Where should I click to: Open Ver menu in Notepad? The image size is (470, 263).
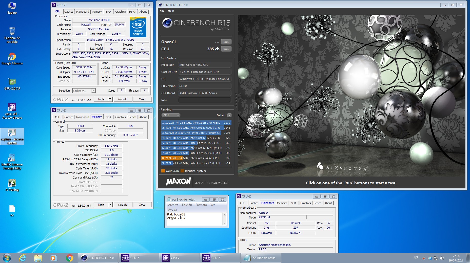pyautogui.click(x=212, y=205)
